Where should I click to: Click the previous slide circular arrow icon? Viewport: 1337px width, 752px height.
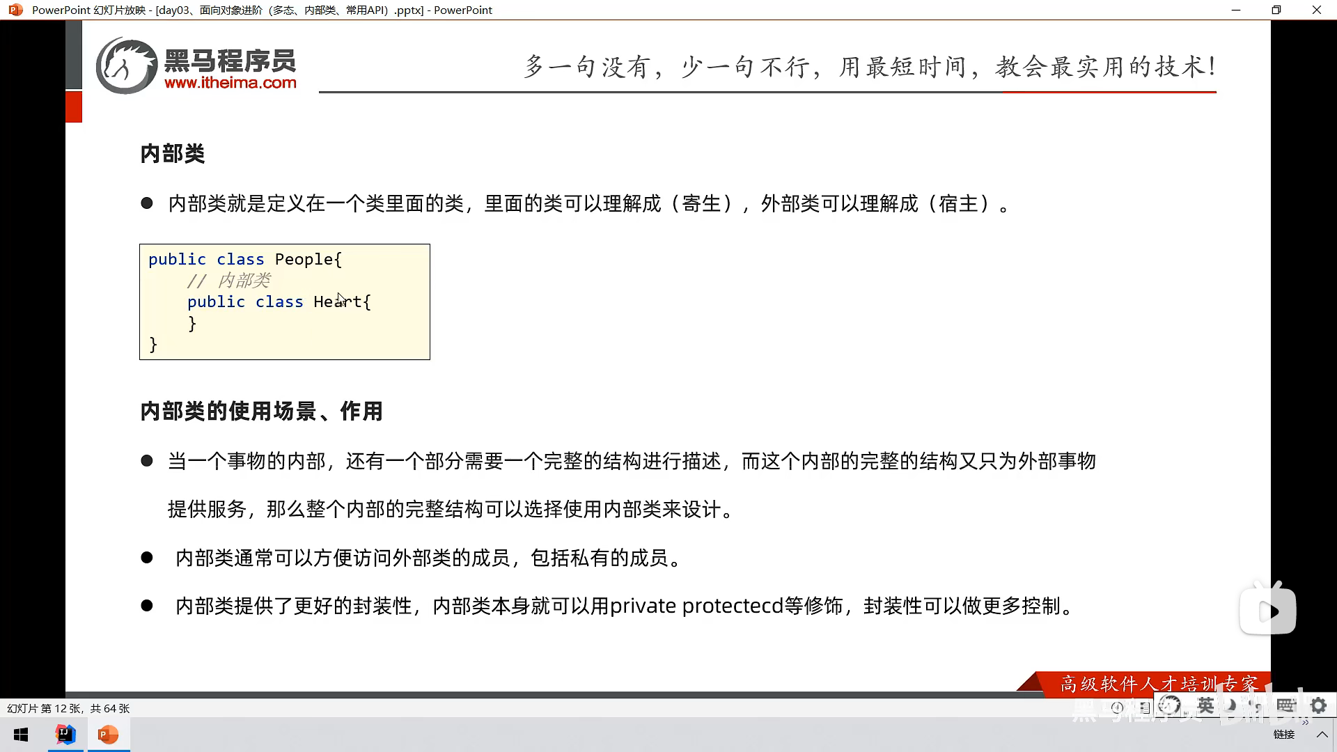click(1117, 707)
